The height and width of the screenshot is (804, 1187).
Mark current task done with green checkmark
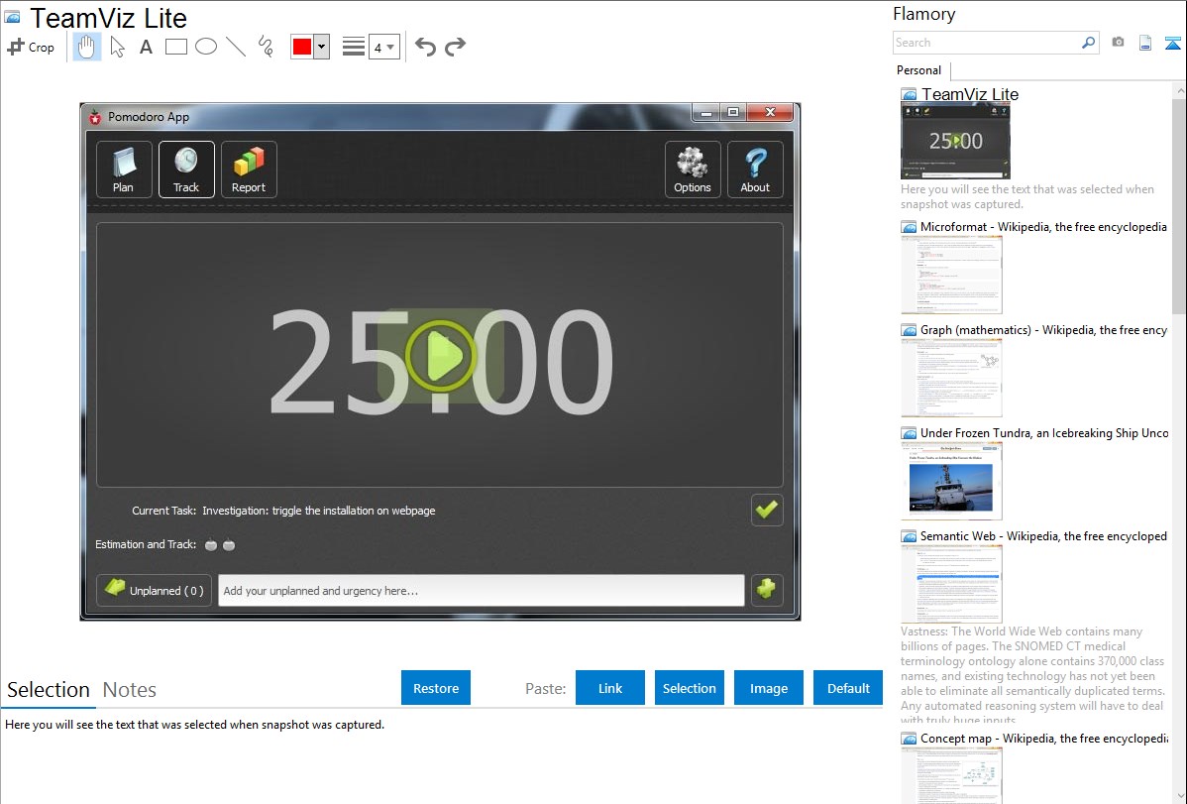(767, 510)
